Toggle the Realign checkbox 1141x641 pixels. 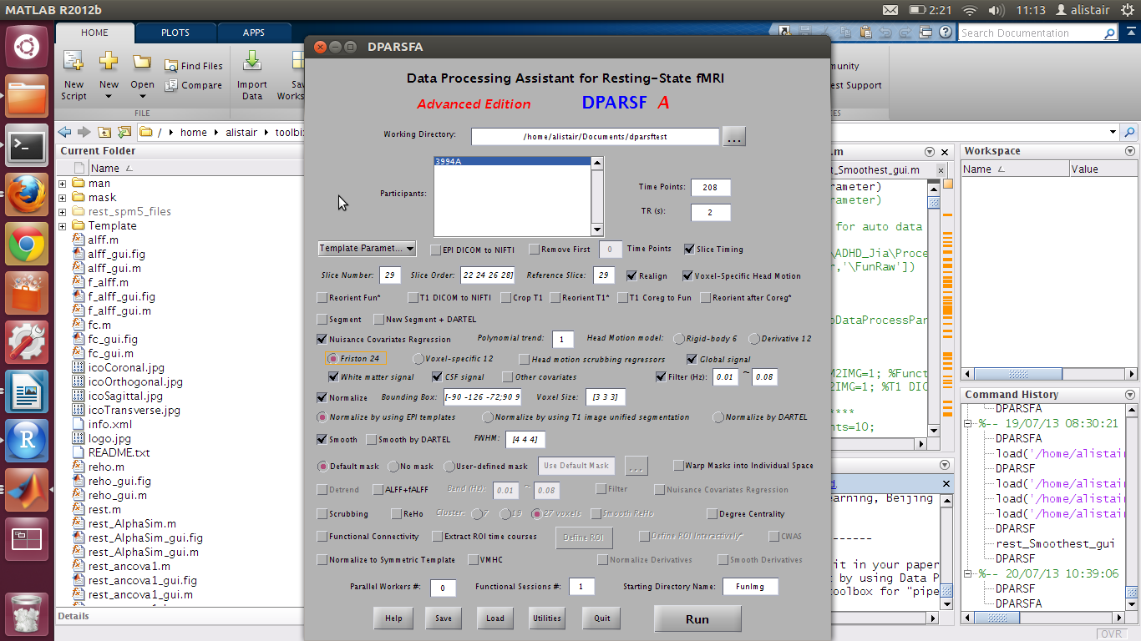[632, 275]
